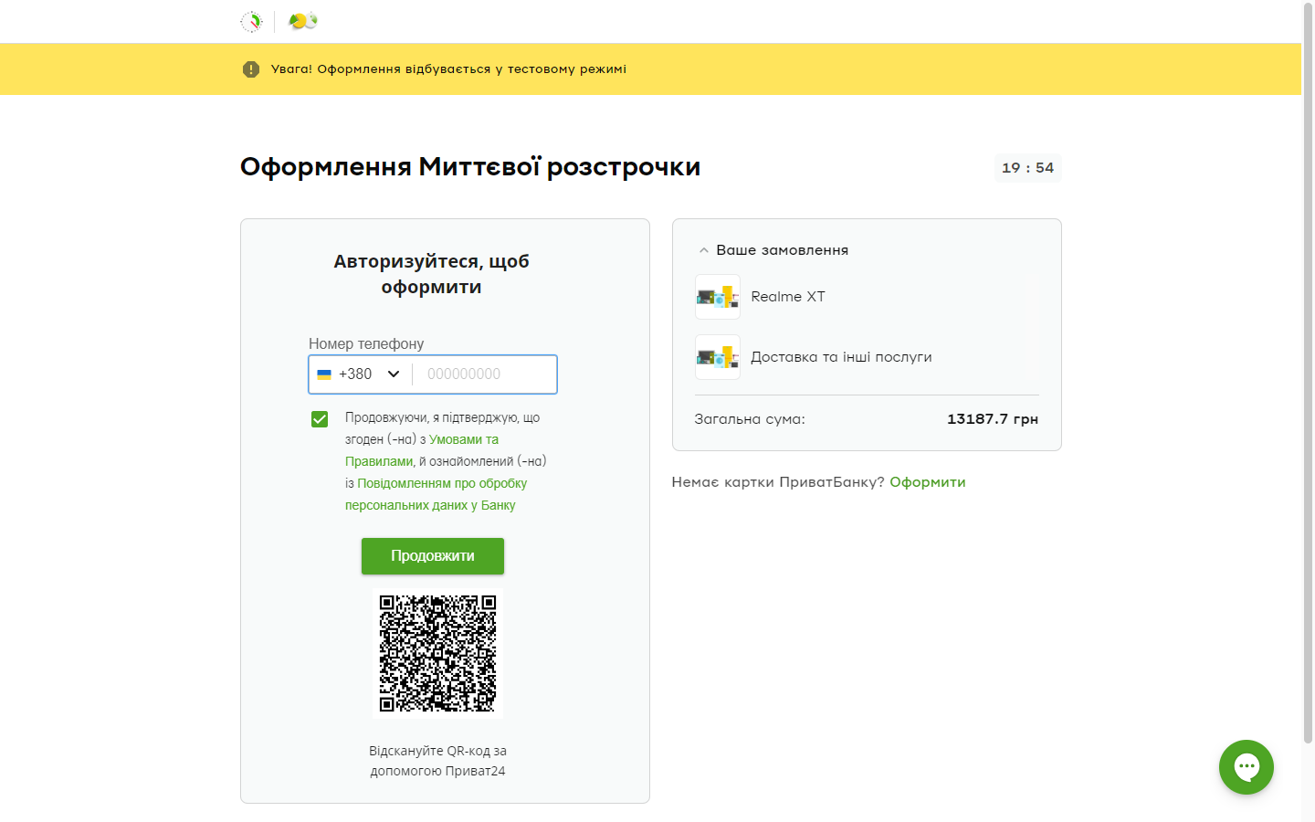Screen dimensions: 1315x822
Task: Click the "Загальна сума:" label
Action: pyautogui.click(x=750, y=419)
